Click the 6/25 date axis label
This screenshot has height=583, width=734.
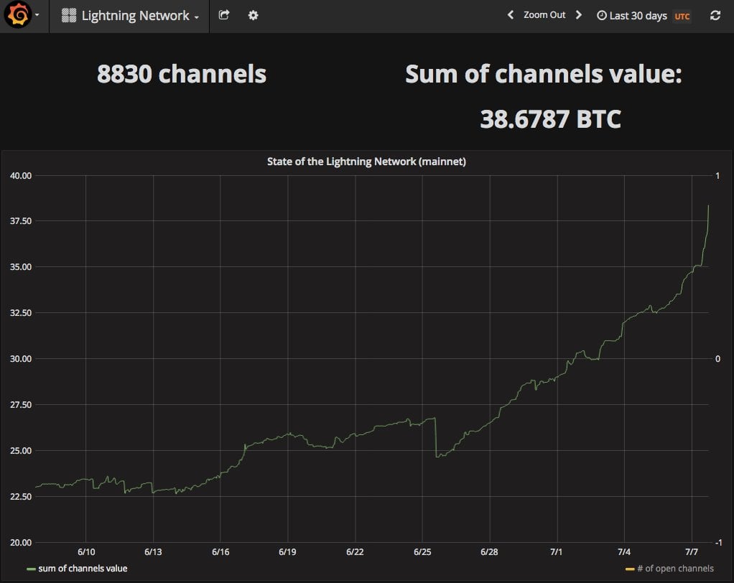click(x=422, y=552)
